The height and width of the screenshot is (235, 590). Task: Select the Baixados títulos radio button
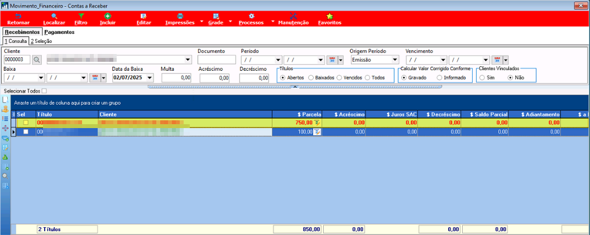click(311, 77)
